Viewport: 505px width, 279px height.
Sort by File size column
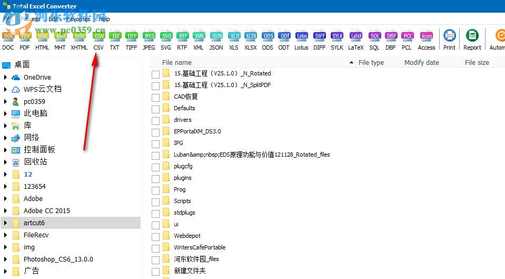(477, 63)
